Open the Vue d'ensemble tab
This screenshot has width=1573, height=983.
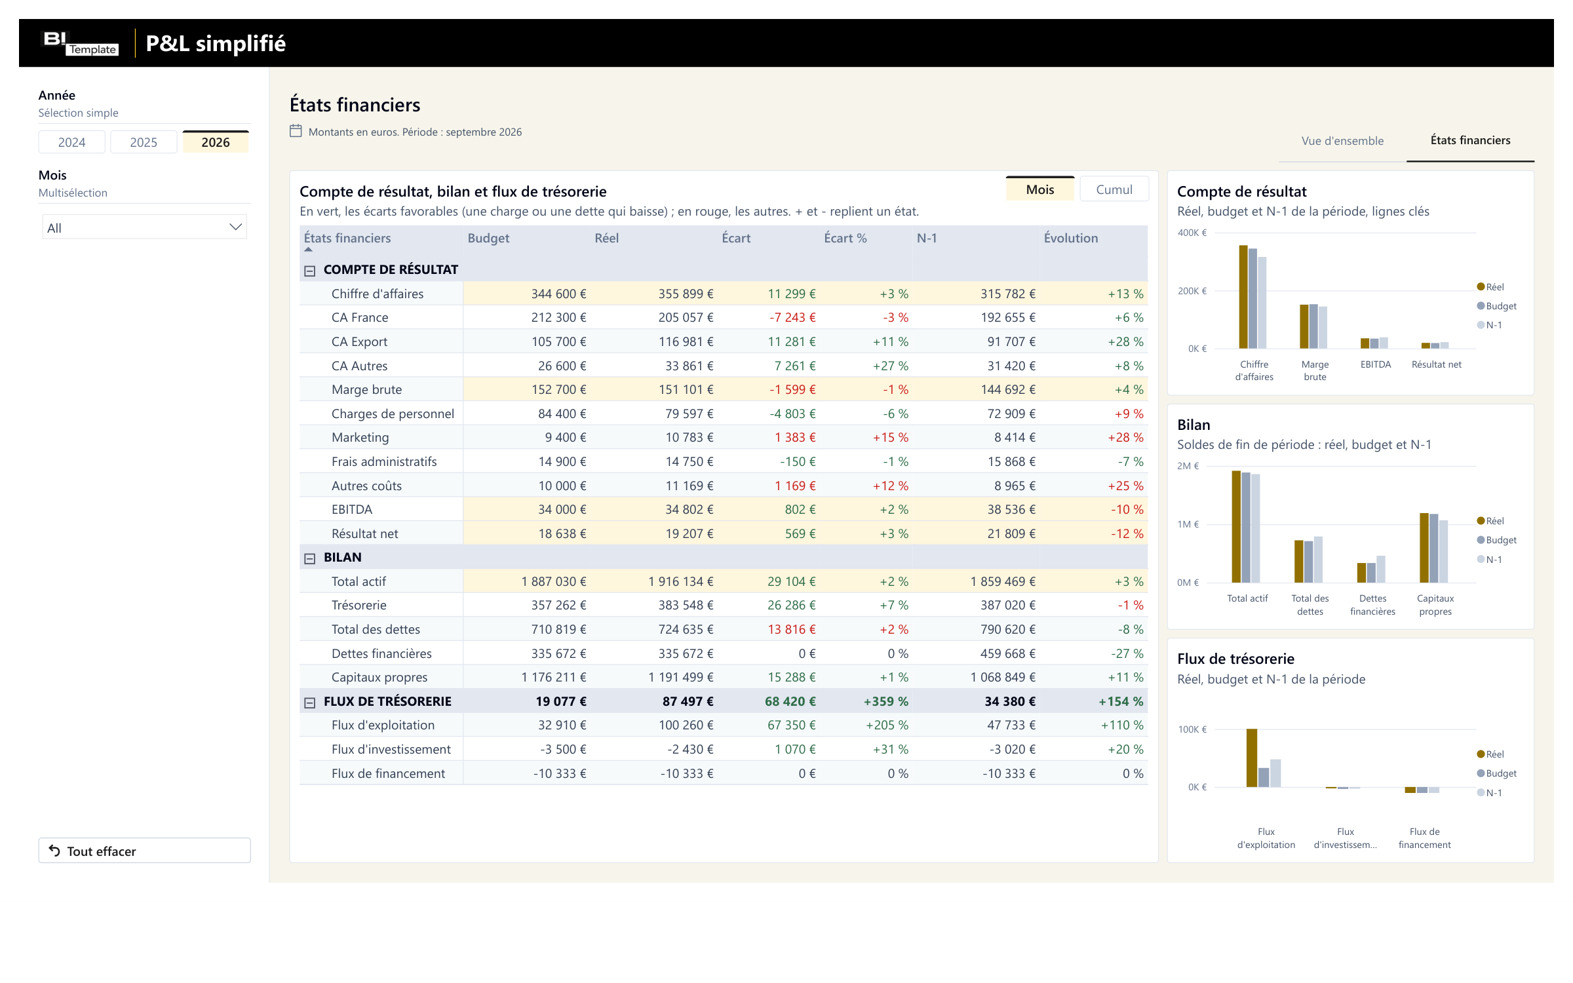pyautogui.click(x=1342, y=141)
